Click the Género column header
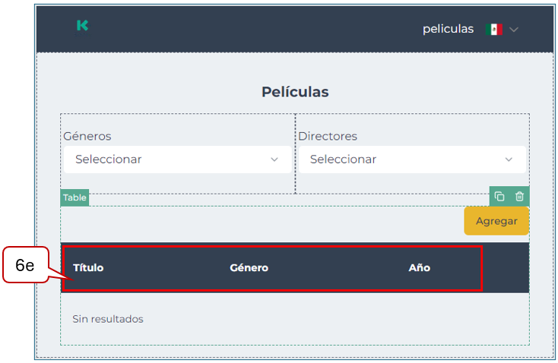This screenshot has height=363, width=558. (249, 267)
